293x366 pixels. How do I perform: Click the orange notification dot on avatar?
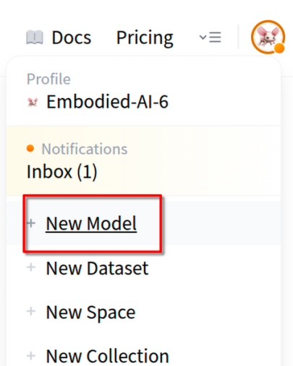[x=279, y=48]
